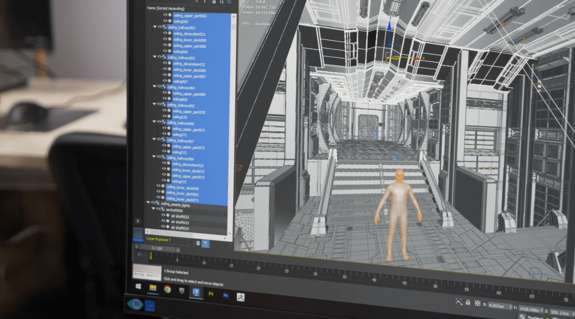
Task: Step to previous frame with the left arrow
Action: [x=137, y=247]
